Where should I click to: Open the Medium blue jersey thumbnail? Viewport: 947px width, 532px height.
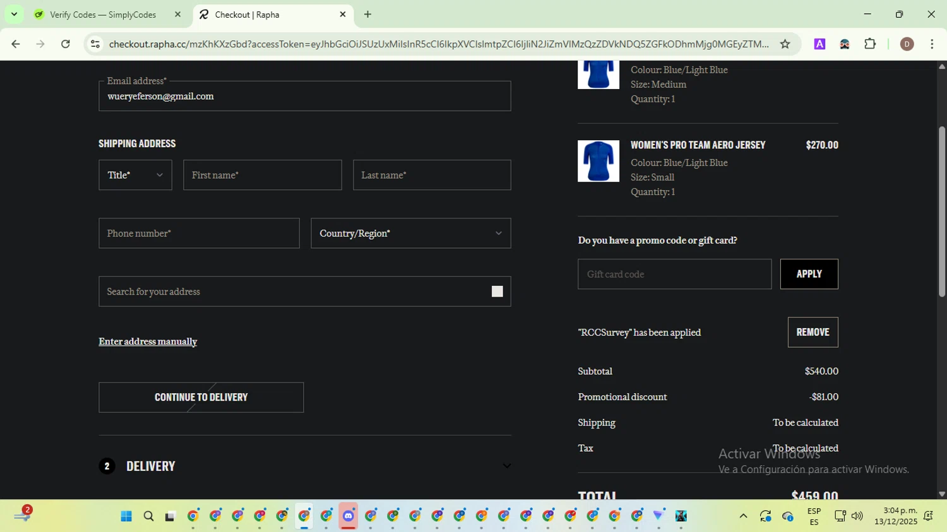tap(599, 74)
